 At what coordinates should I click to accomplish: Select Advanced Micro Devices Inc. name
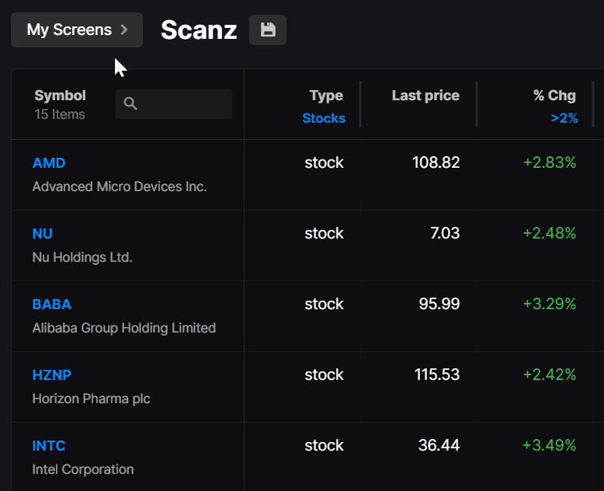pyautogui.click(x=120, y=186)
